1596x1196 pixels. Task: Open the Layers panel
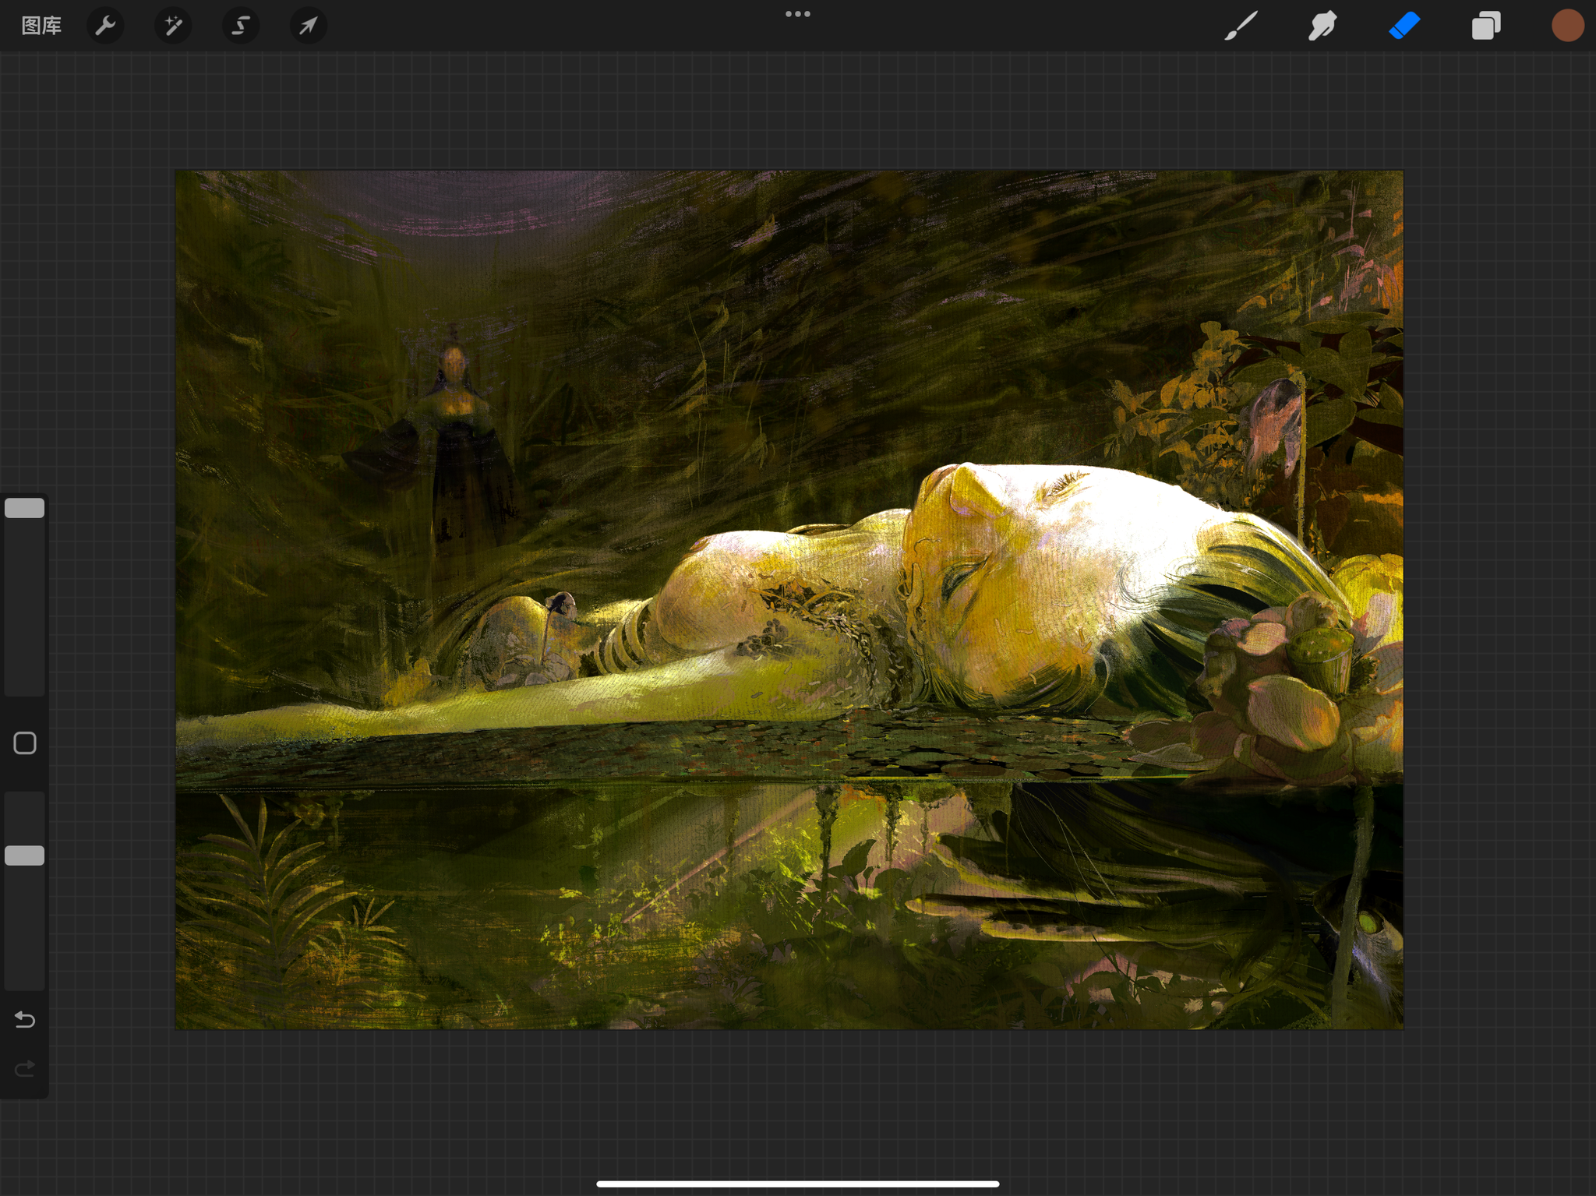tap(1486, 26)
